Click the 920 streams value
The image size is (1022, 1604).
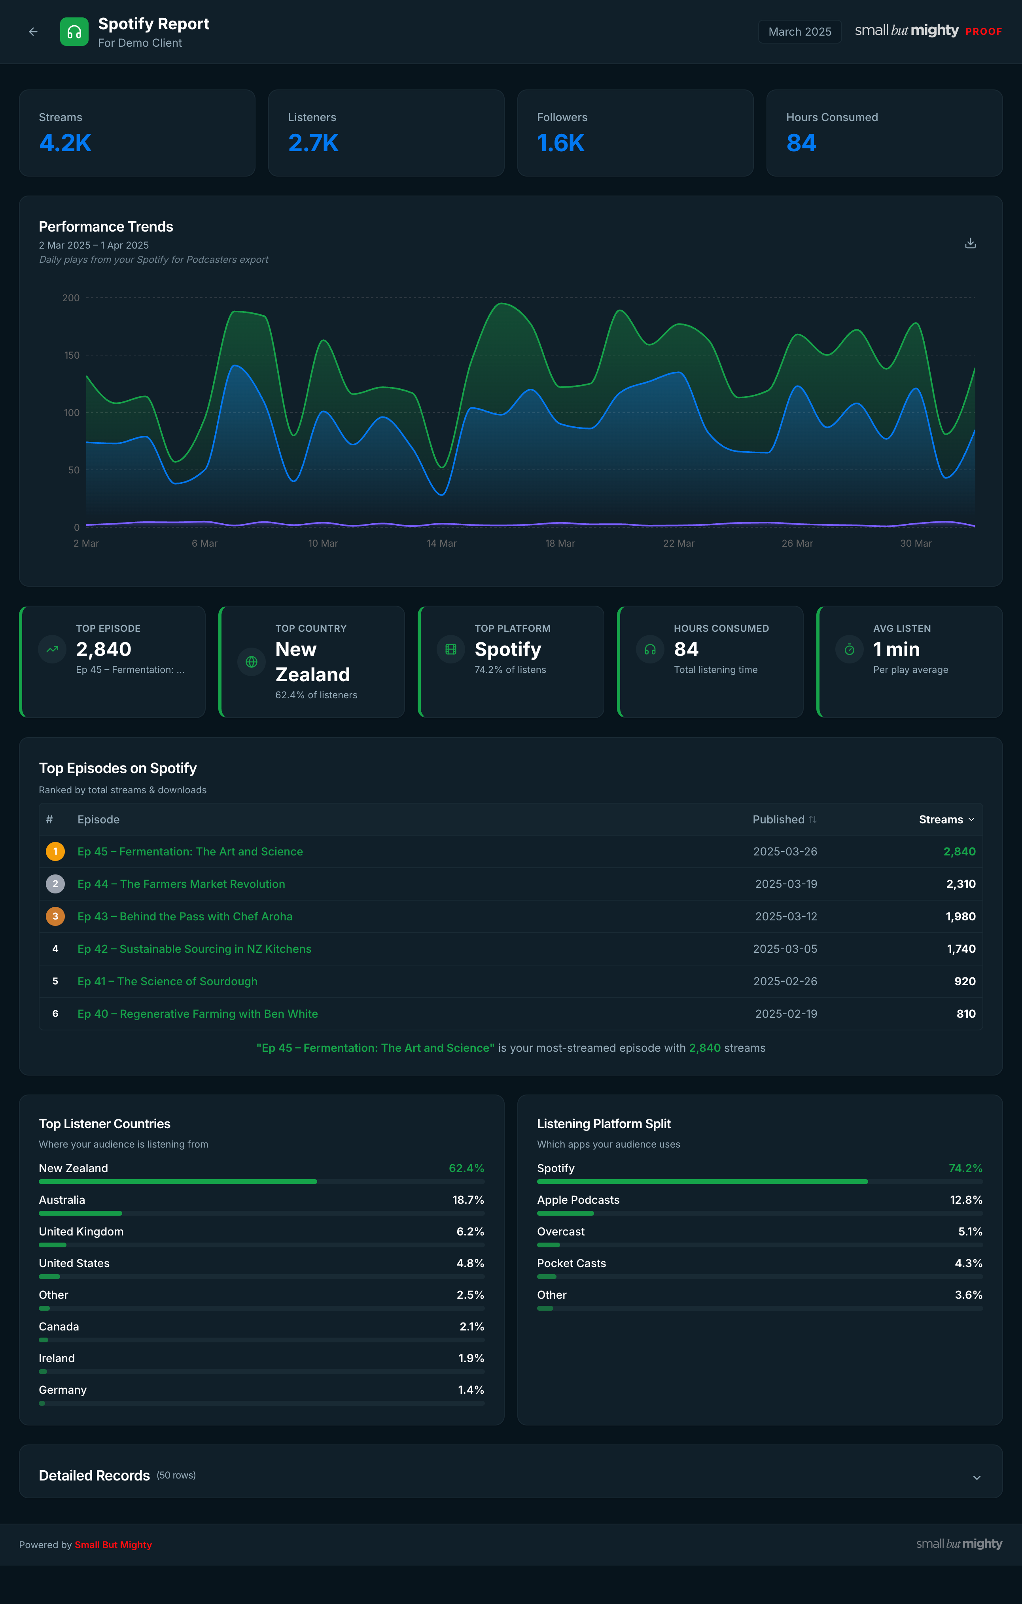click(x=965, y=981)
